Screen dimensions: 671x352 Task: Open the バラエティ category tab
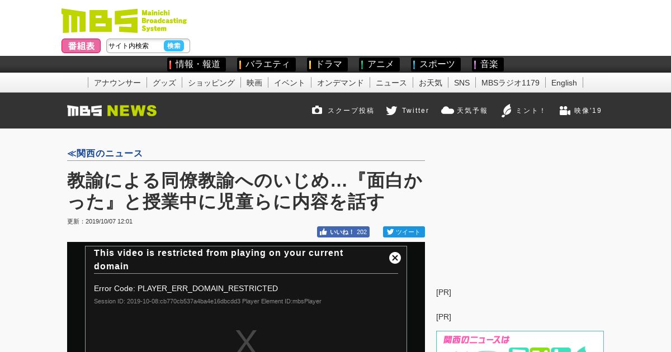tap(266, 64)
